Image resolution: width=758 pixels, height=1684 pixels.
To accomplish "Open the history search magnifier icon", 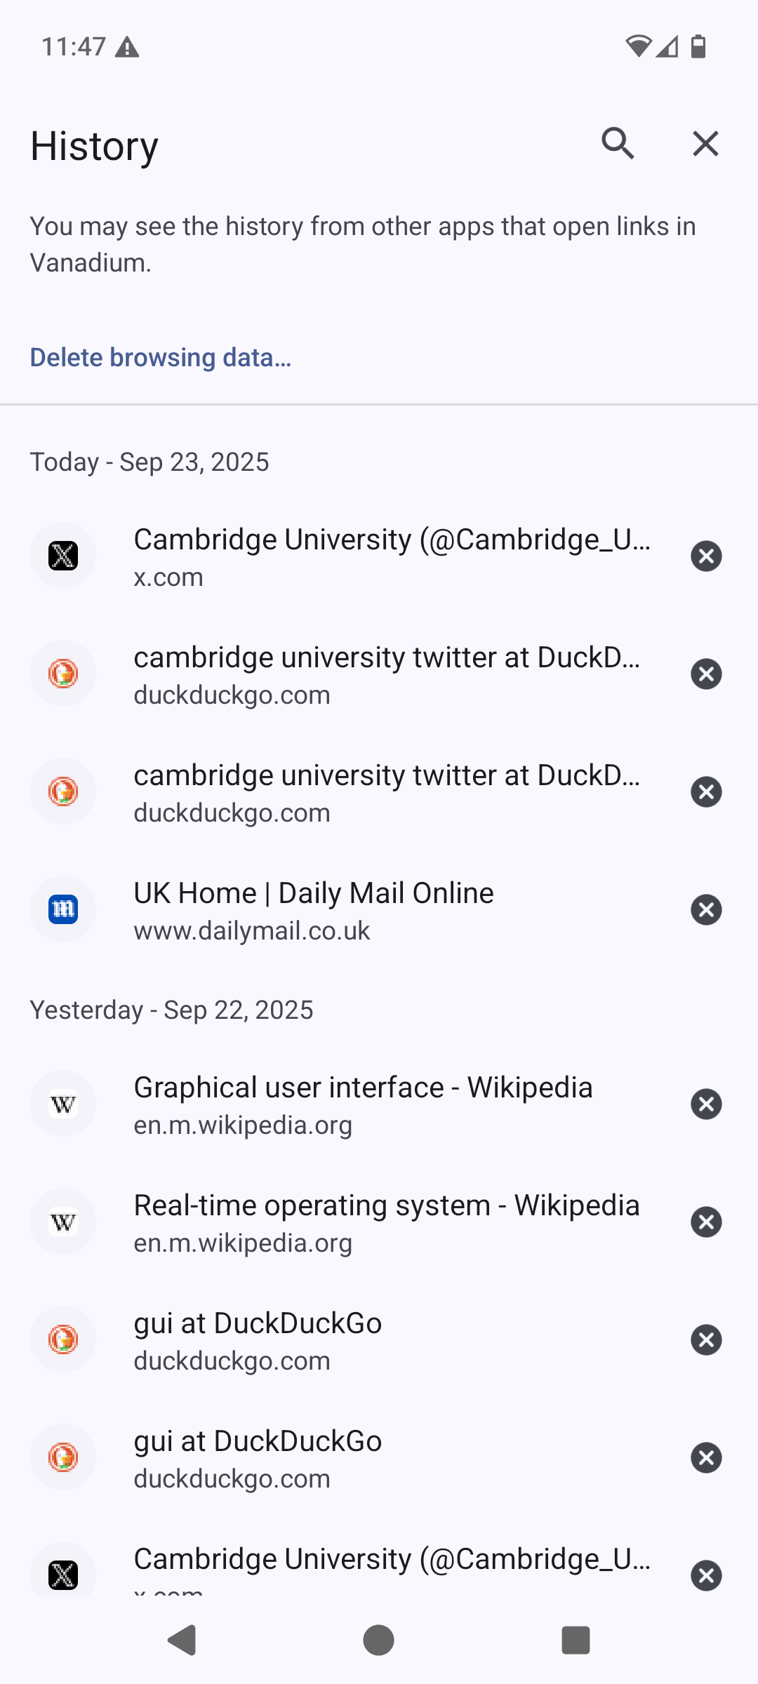I will pos(618,144).
